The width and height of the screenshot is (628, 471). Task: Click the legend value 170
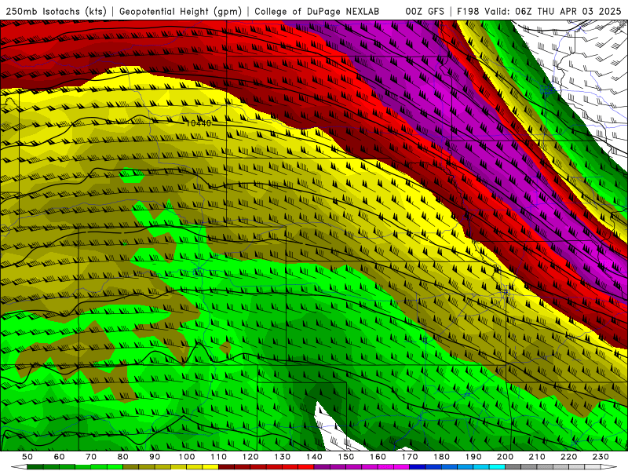pos(410,457)
